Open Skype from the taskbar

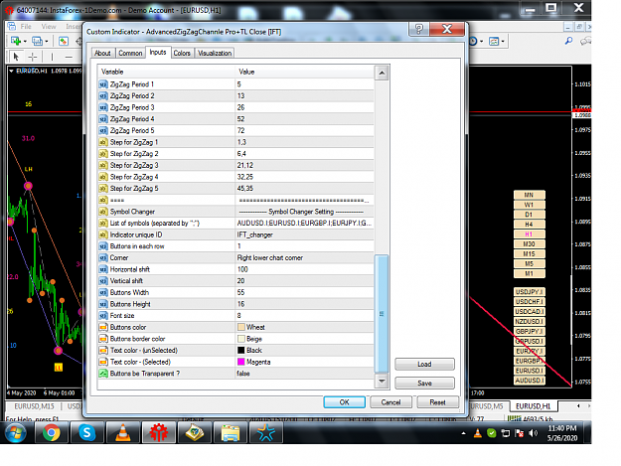[x=86, y=432]
